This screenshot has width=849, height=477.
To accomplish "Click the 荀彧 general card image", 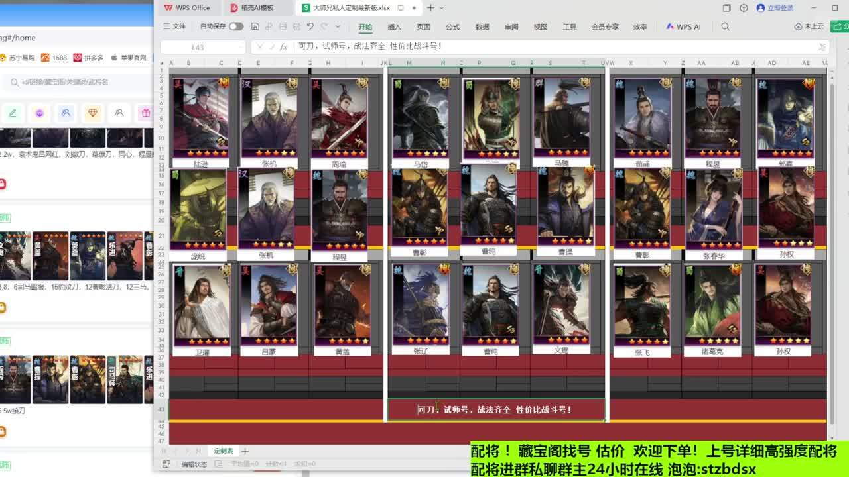I will pos(642,118).
